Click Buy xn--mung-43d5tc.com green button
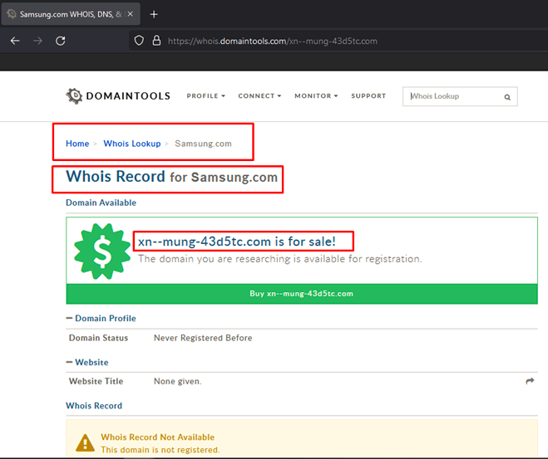Image resolution: width=548 pixels, height=459 pixels. click(x=302, y=294)
